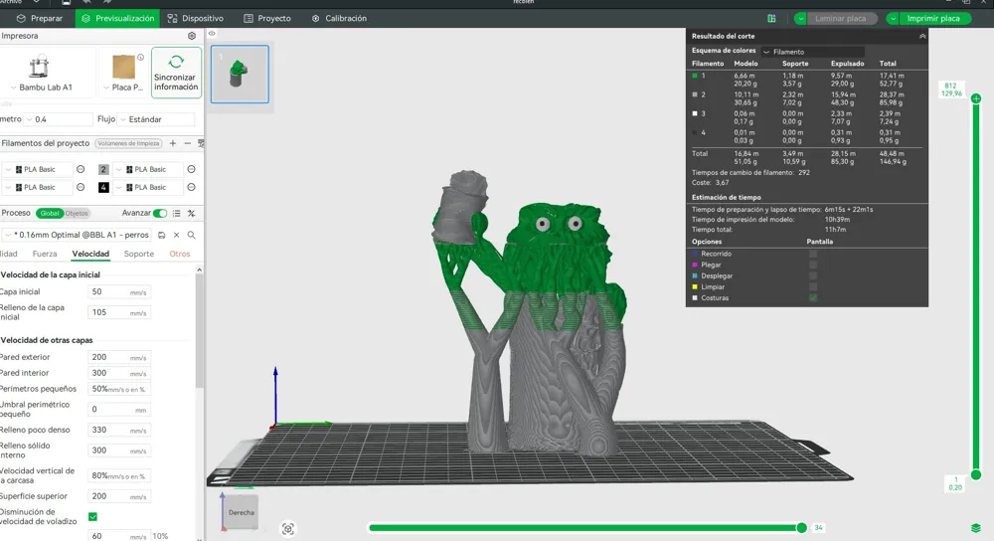The height and width of the screenshot is (541, 994).
Task: Open the Flujo Estándar dropdown
Action: [x=156, y=119]
